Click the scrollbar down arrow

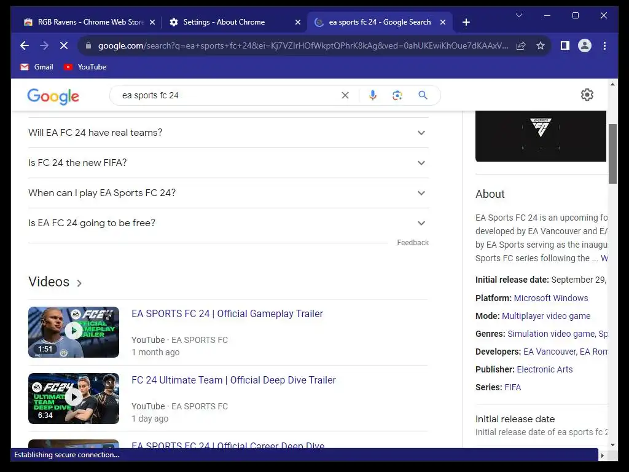612,445
